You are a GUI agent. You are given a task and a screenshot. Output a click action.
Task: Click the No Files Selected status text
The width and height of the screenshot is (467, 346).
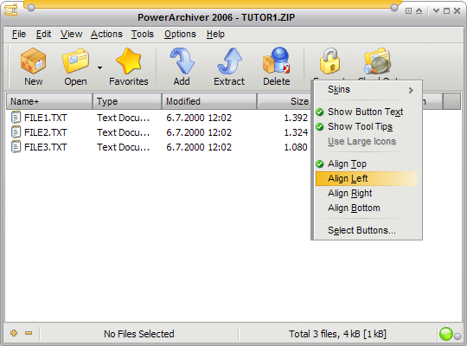[x=138, y=334]
